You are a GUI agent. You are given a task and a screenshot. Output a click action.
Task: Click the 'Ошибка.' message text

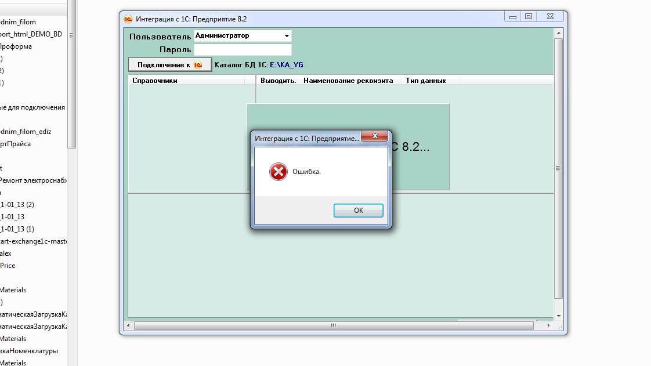pyautogui.click(x=306, y=171)
